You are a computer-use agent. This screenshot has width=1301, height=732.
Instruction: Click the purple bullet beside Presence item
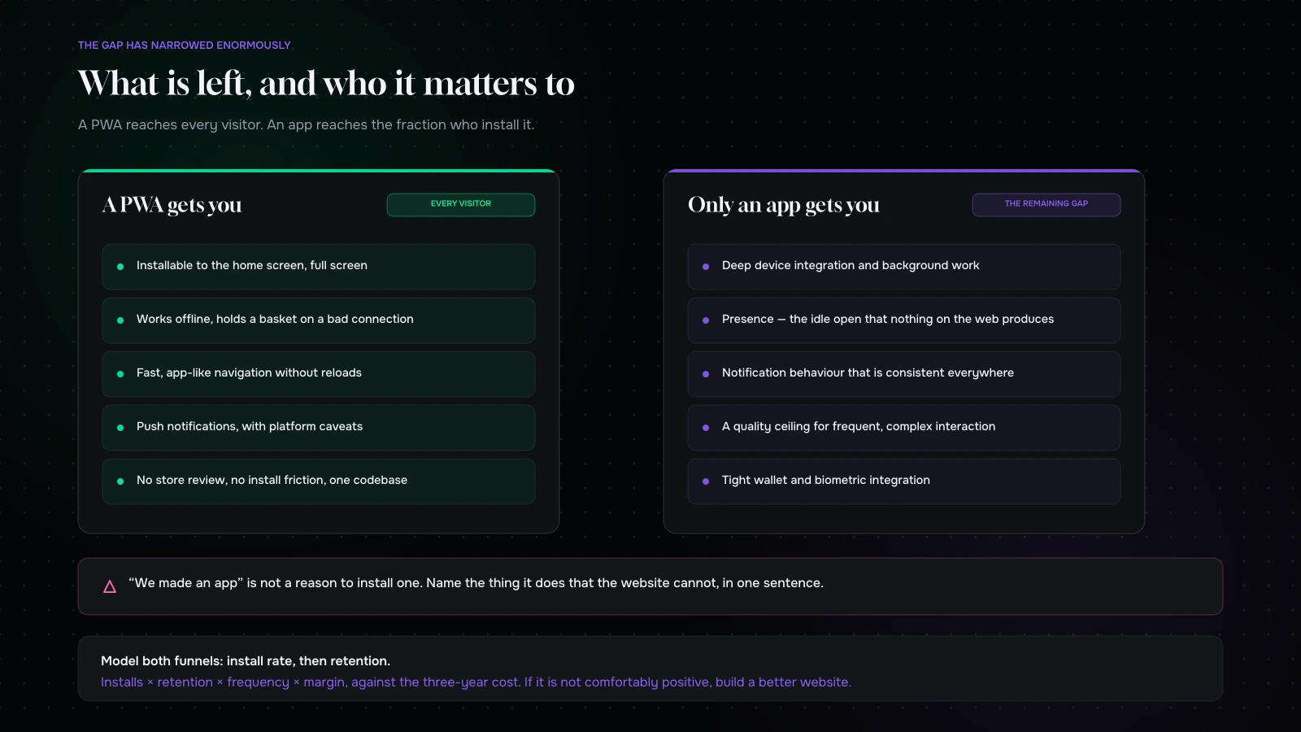click(706, 320)
